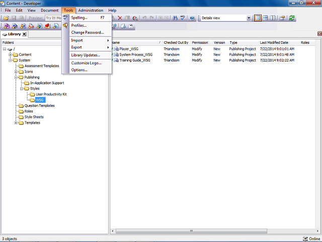Image resolution: width=322 pixels, height=242 pixels.
Task: Close the Library tab with its X
Action: pyautogui.click(x=24, y=34)
